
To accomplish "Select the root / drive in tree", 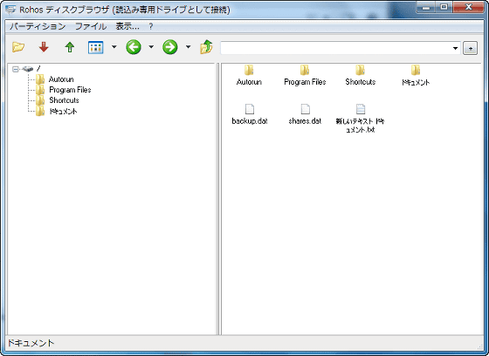I will [x=31, y=69].
